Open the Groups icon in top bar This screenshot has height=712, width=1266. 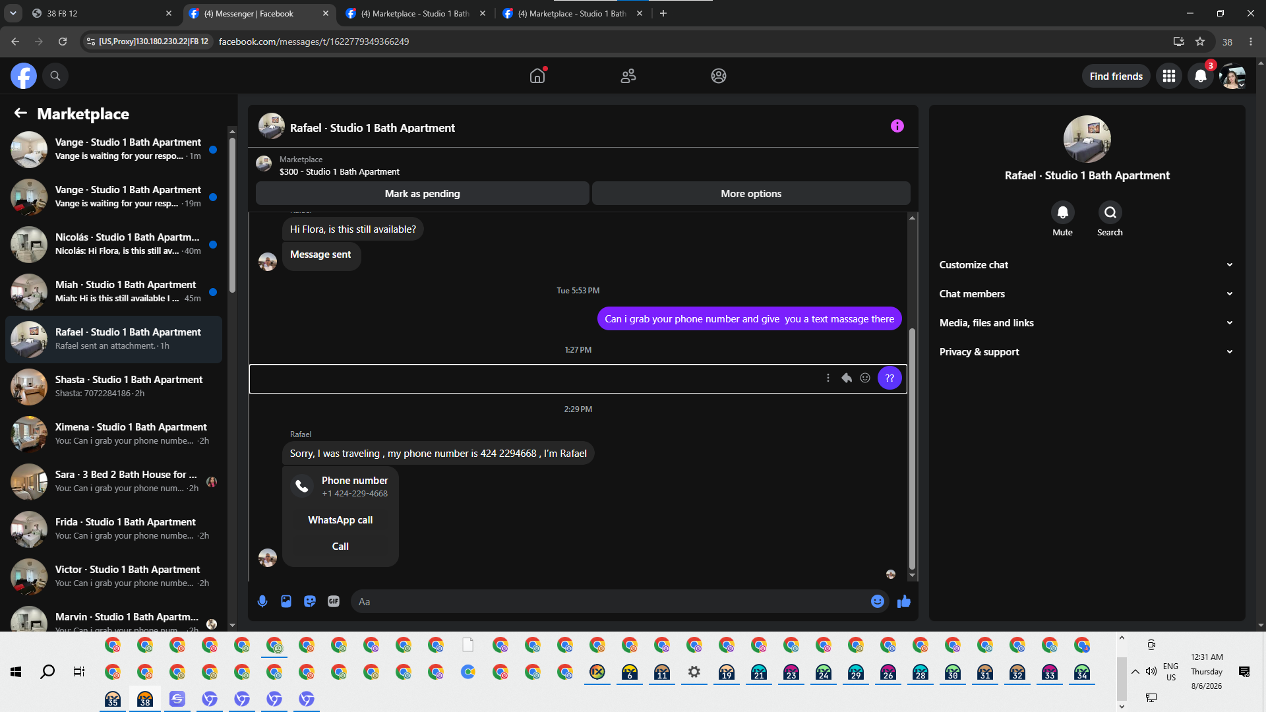(719, 76)
